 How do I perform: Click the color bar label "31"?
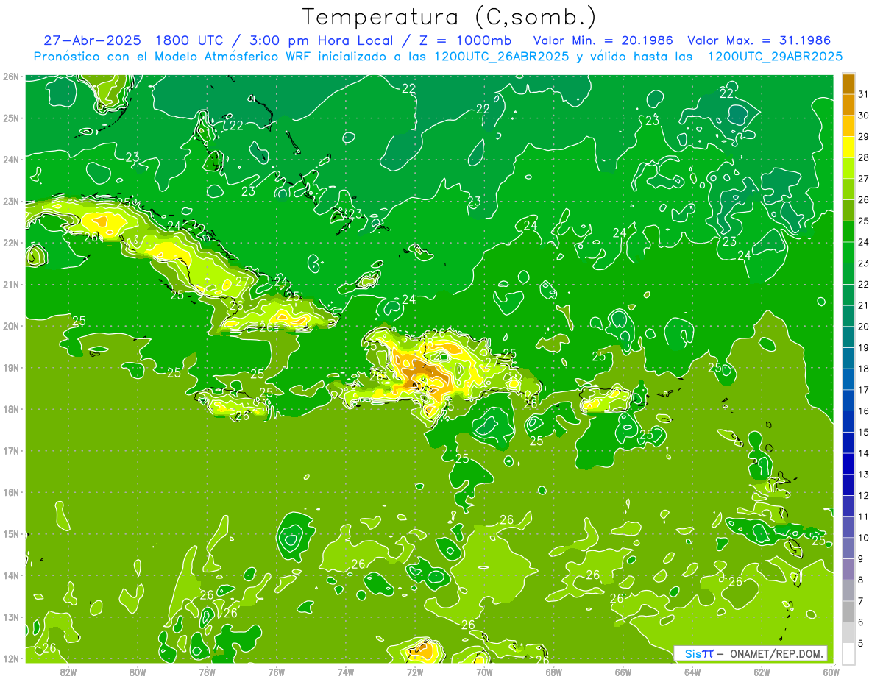pyautogui.click(x=863, y=95)
